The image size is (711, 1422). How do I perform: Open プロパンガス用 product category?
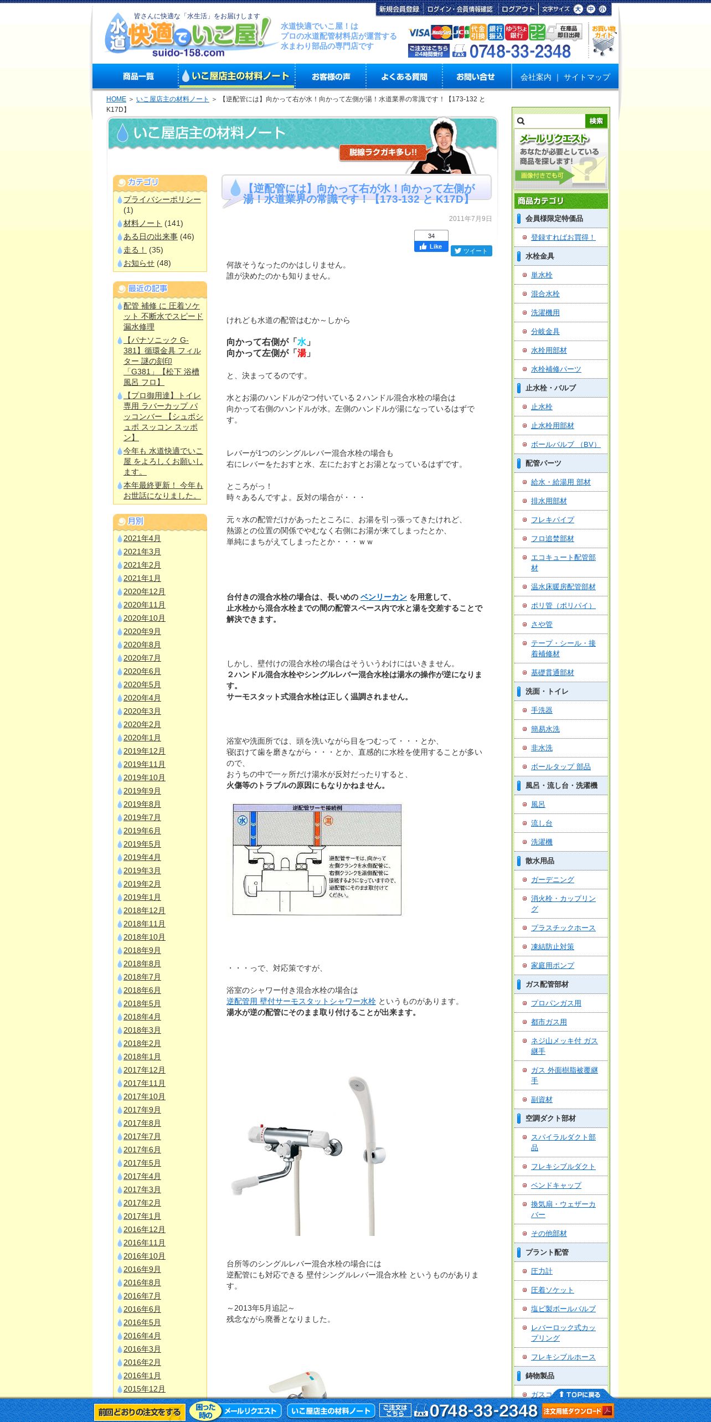556,1003
